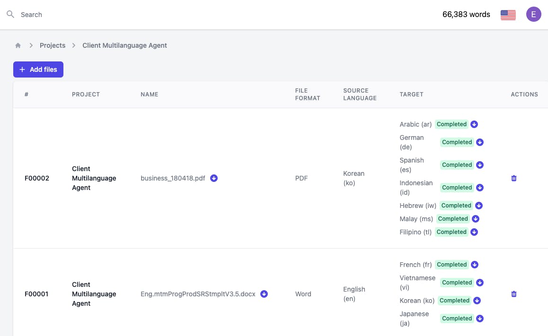Click file ID F00002
548x336 pixels.
37,178
